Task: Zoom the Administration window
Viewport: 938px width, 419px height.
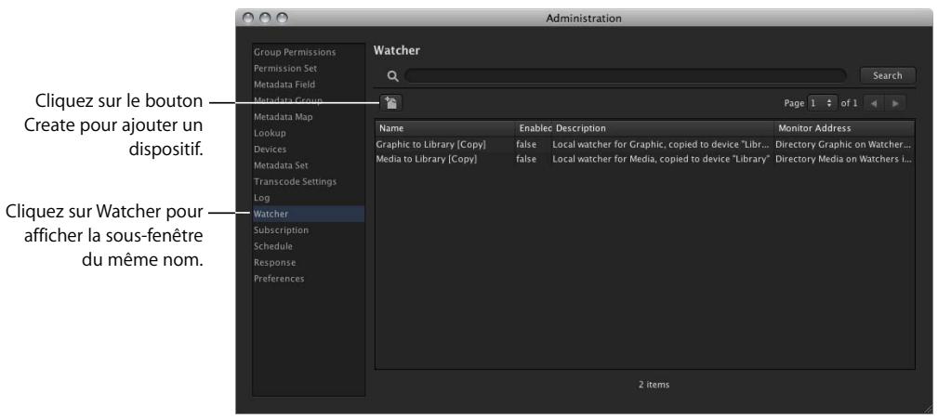Action: (x=282, y=18)
